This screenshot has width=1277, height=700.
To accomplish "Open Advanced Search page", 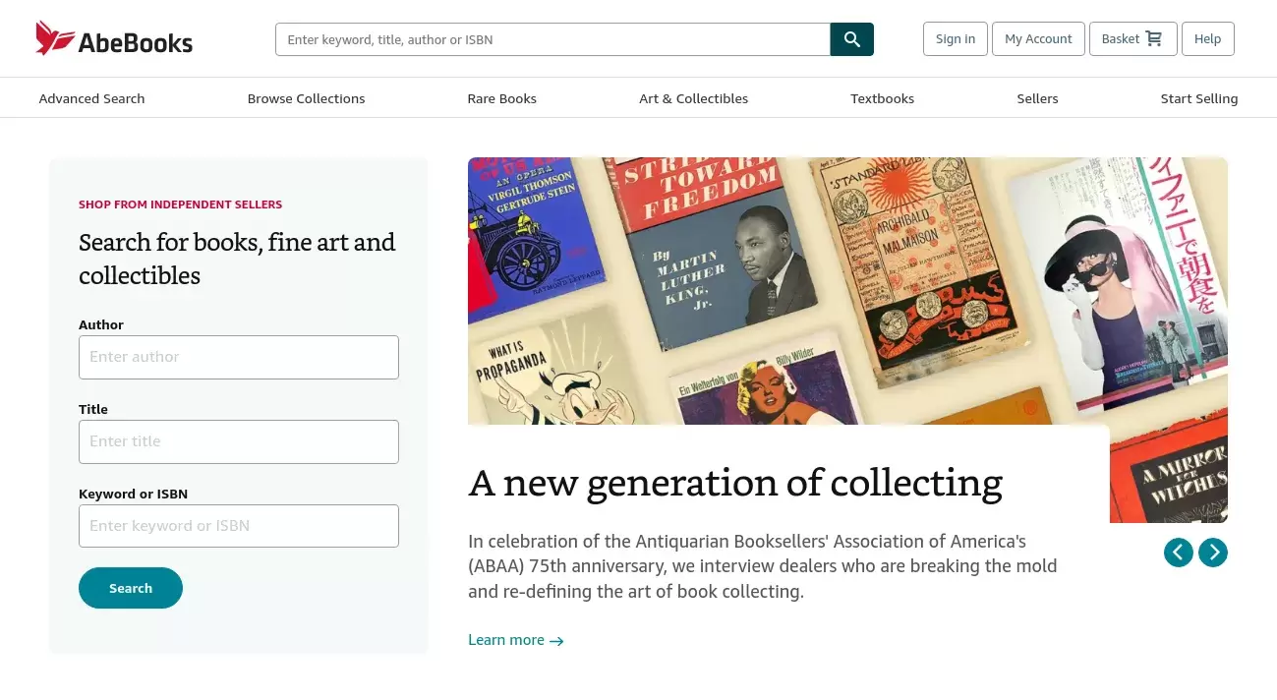I will tap(91, 98).
